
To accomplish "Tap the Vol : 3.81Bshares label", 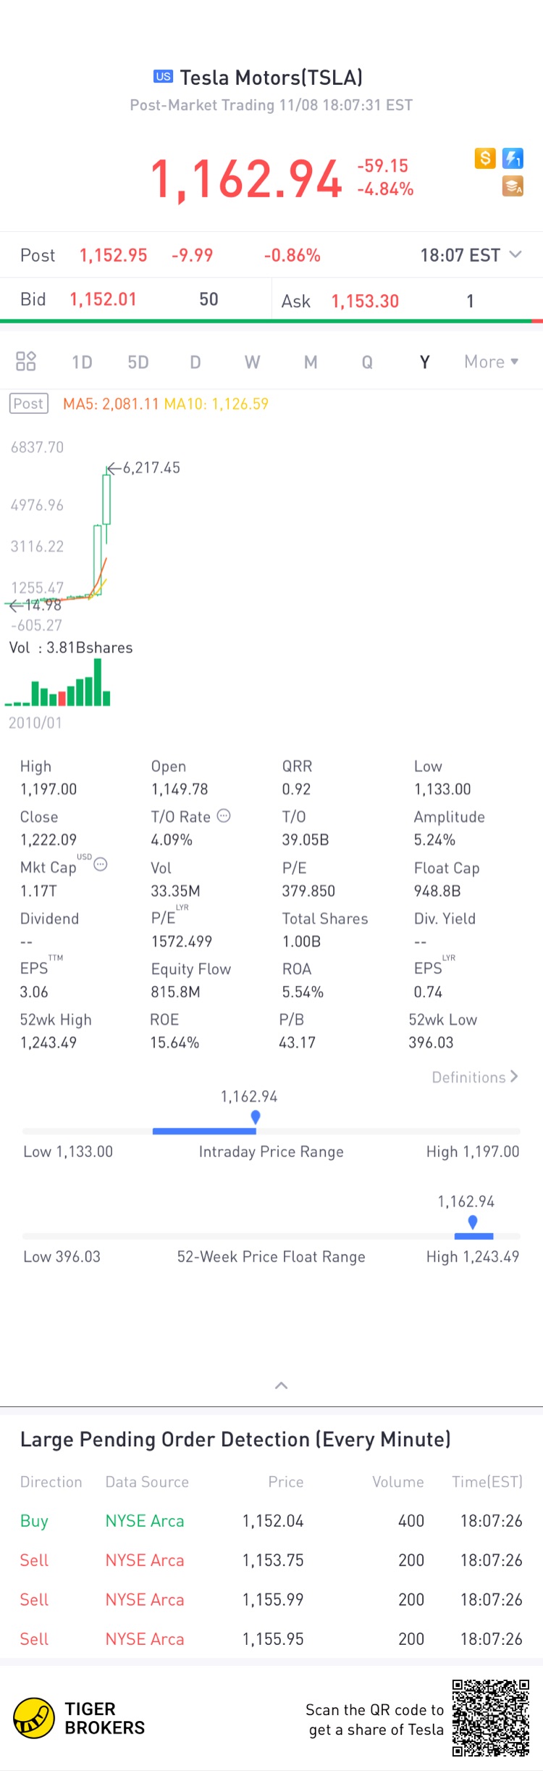I will pos(71,647).
